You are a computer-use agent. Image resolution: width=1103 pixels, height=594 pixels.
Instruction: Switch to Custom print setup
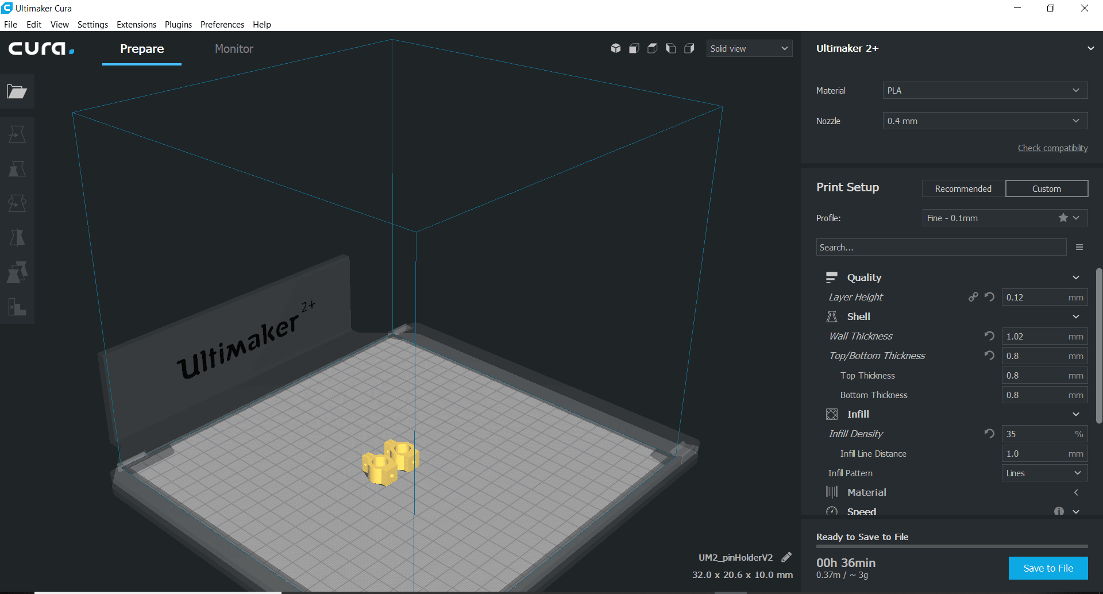(1047, 188)
